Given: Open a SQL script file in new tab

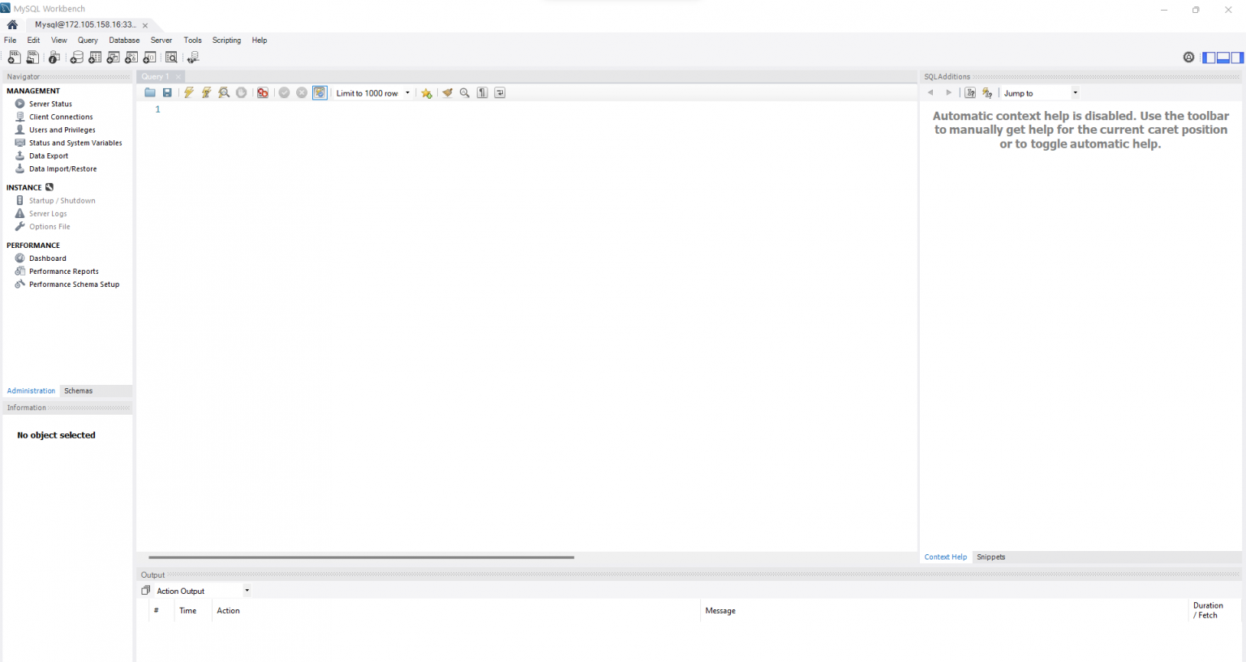Looking at the screenshot, I should 32,57.
